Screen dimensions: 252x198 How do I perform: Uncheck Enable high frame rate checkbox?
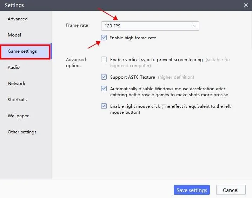pos(104,38)
